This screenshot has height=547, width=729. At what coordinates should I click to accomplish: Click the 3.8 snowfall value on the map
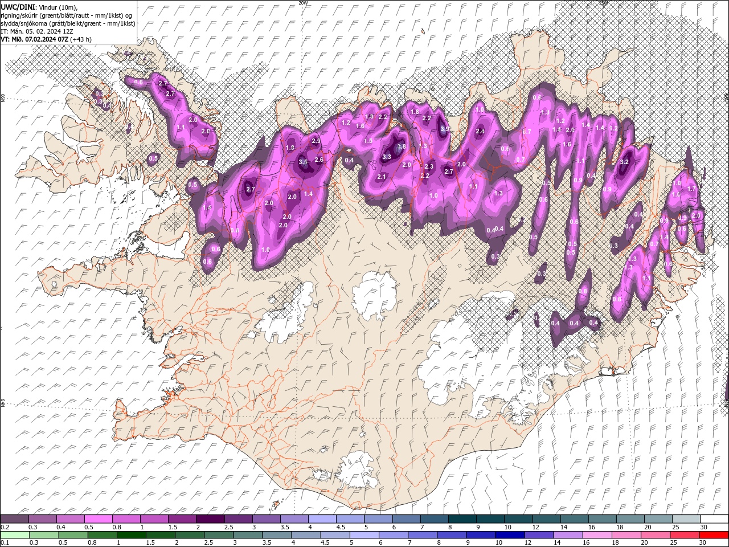pyautogui.click(x=402, y=146)
